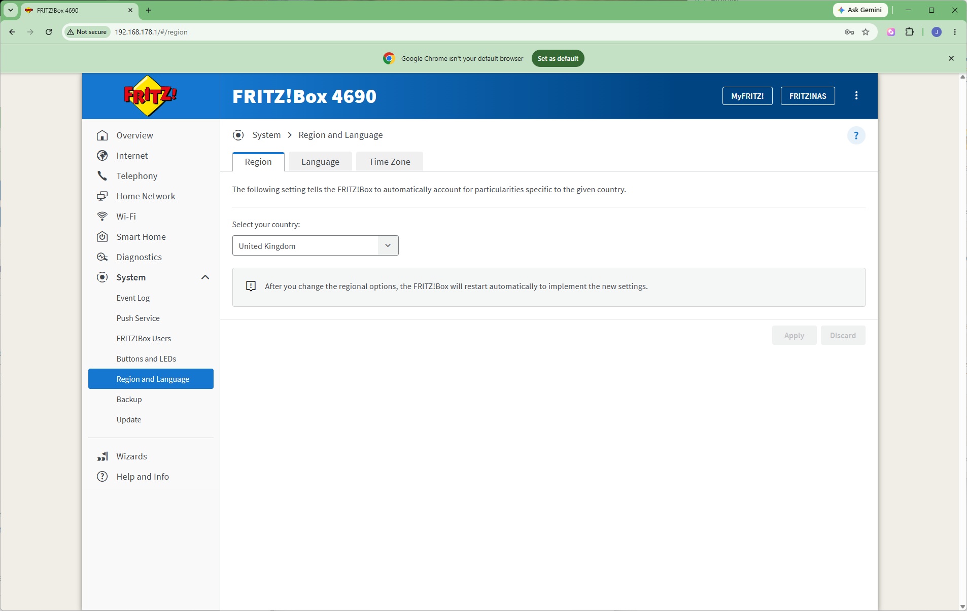The image size is (967, 611).
Task: Click the System breadcrumb link
Action: 266,135
